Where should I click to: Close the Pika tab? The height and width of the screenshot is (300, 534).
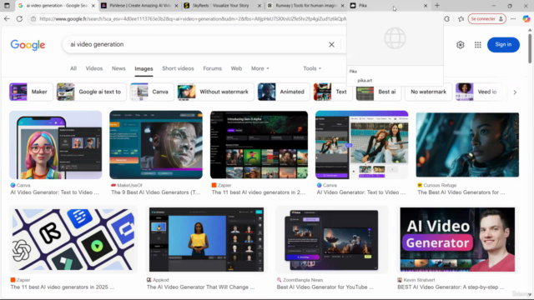pos(426,6)
